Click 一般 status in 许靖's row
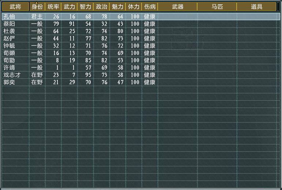This screenshot has width=282, height=190. (x=37, y=67)
